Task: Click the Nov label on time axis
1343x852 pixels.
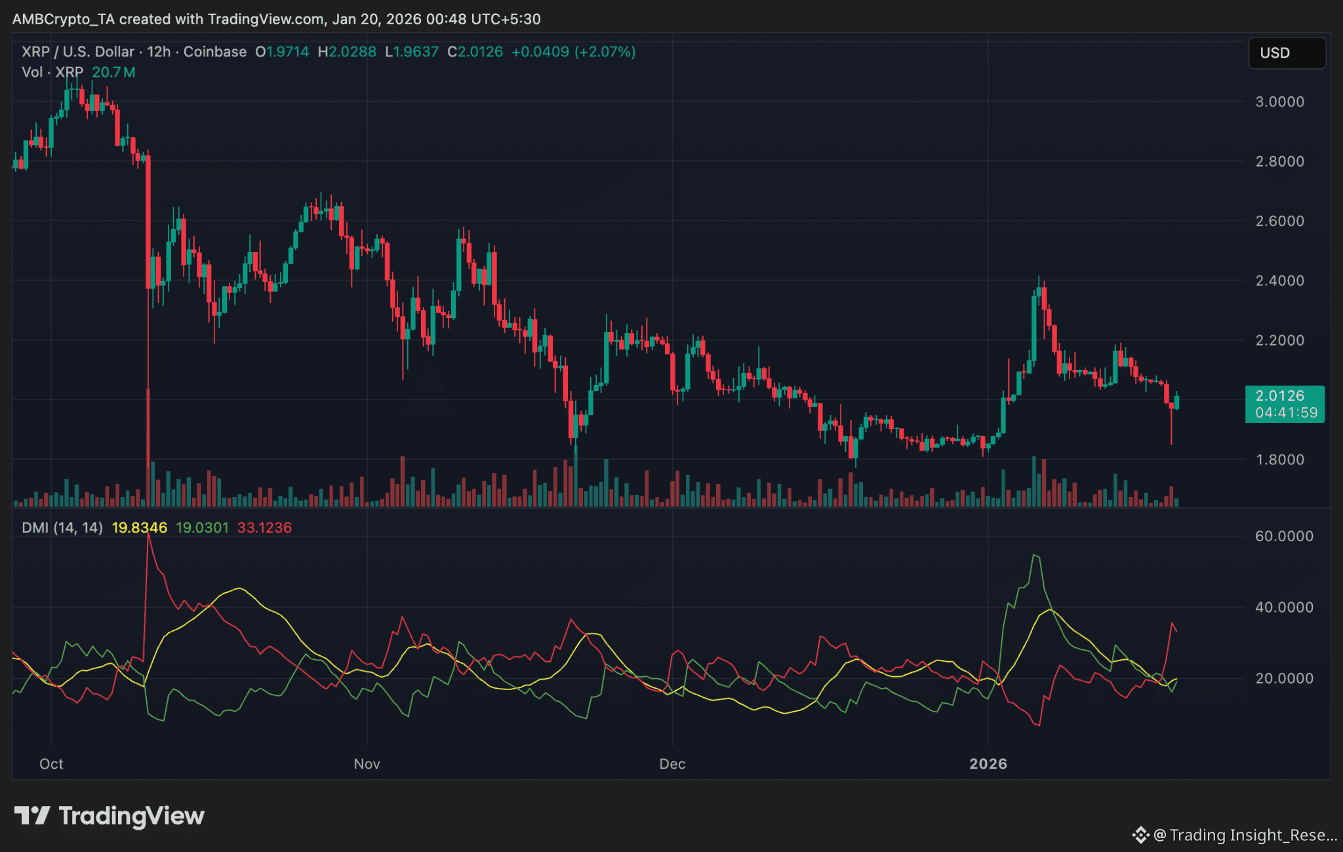Action: coord(367,763)
